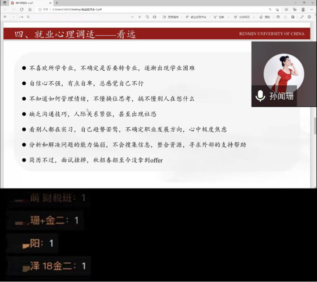This screenshot has width=317, height=282.
Task: Click the zoom out minus icon in PDF toolbar
Action: [132, 17]
